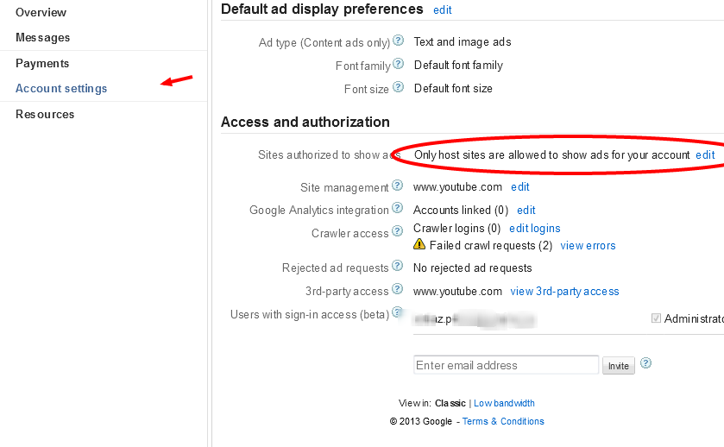Open Messages in the sidebar
The height and width of the screenshot is (447, 724).
(x=43, y=38)
